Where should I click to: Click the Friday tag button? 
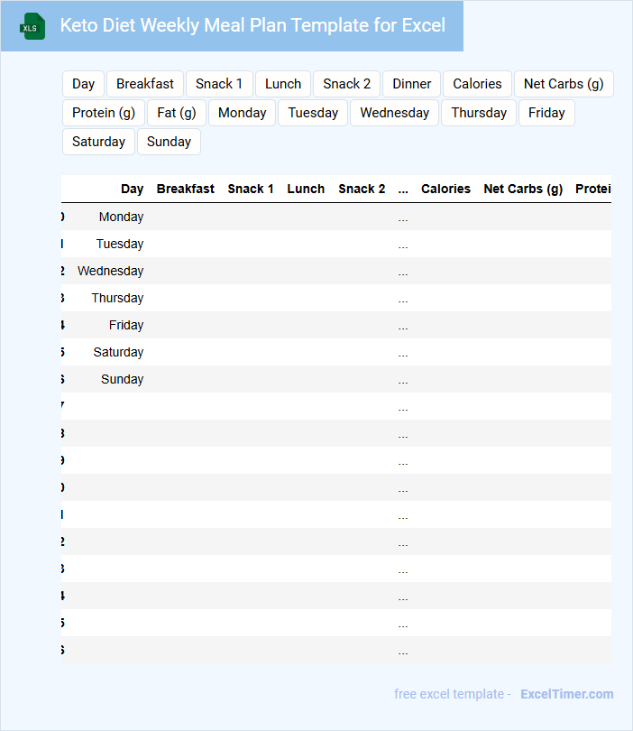coord(546,113)
